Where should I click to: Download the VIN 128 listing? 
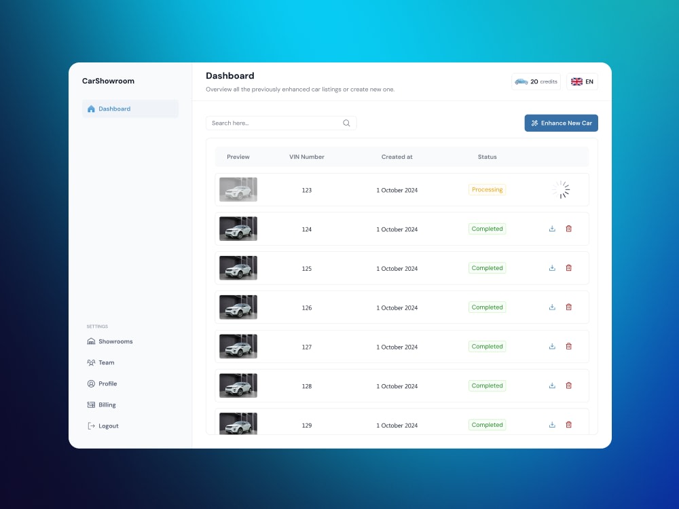(552, 385)
